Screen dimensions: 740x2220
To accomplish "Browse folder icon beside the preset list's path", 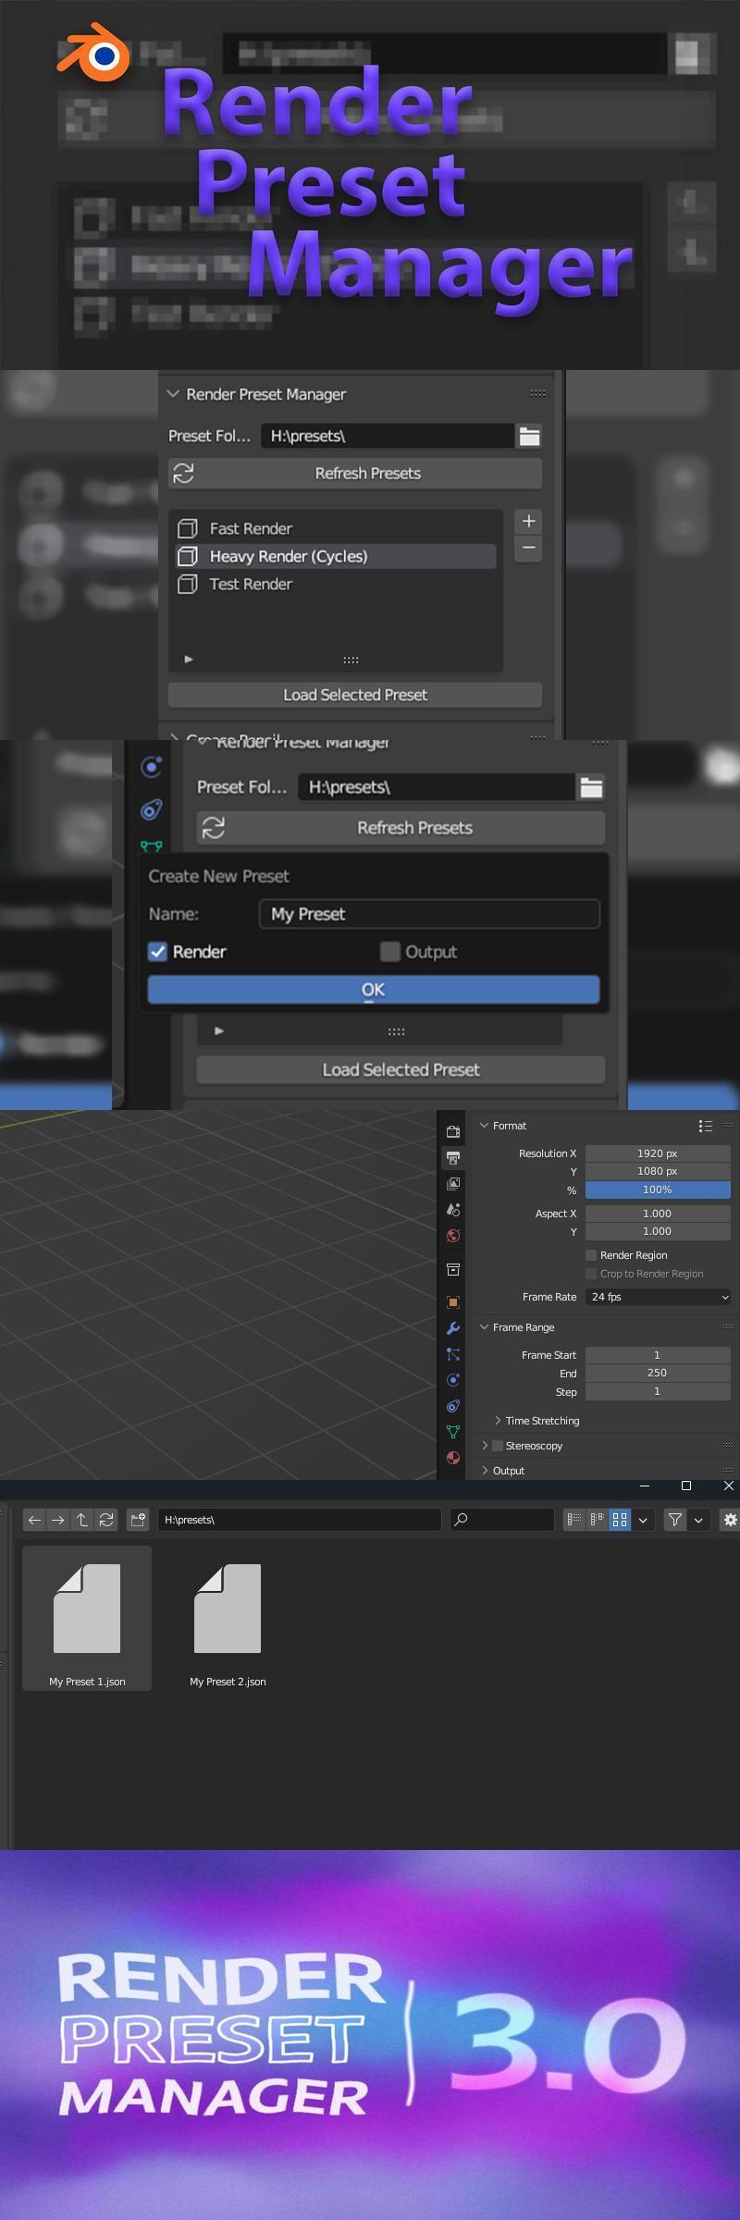I will pyautogui.click(x=529, y=436).
